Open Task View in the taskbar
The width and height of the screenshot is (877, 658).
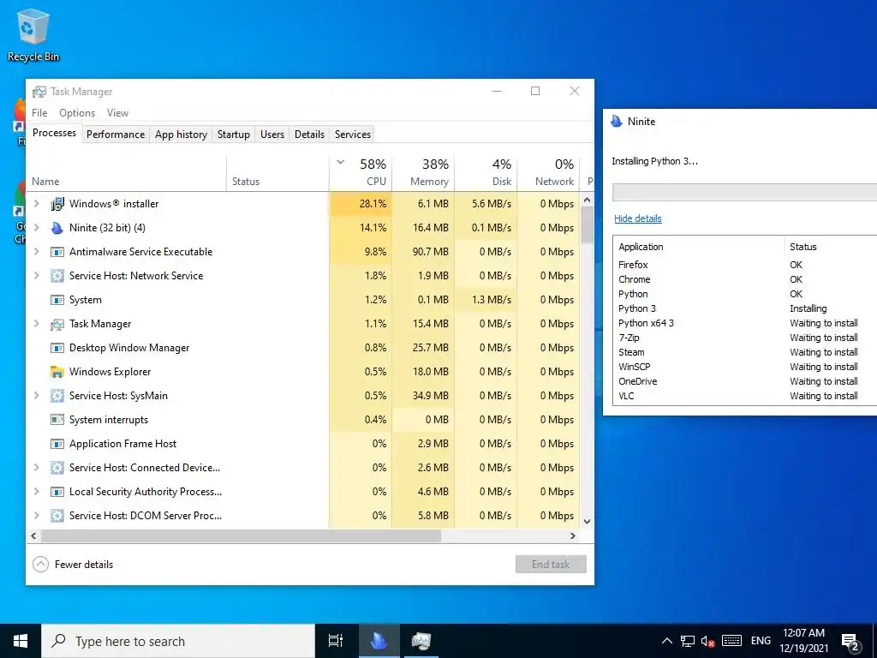point(336,641)
